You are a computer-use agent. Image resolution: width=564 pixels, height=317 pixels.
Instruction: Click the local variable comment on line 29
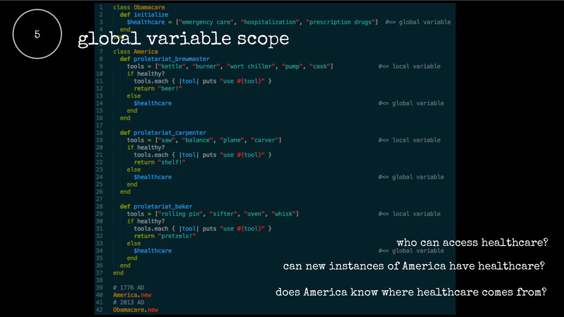pos(409,214)
